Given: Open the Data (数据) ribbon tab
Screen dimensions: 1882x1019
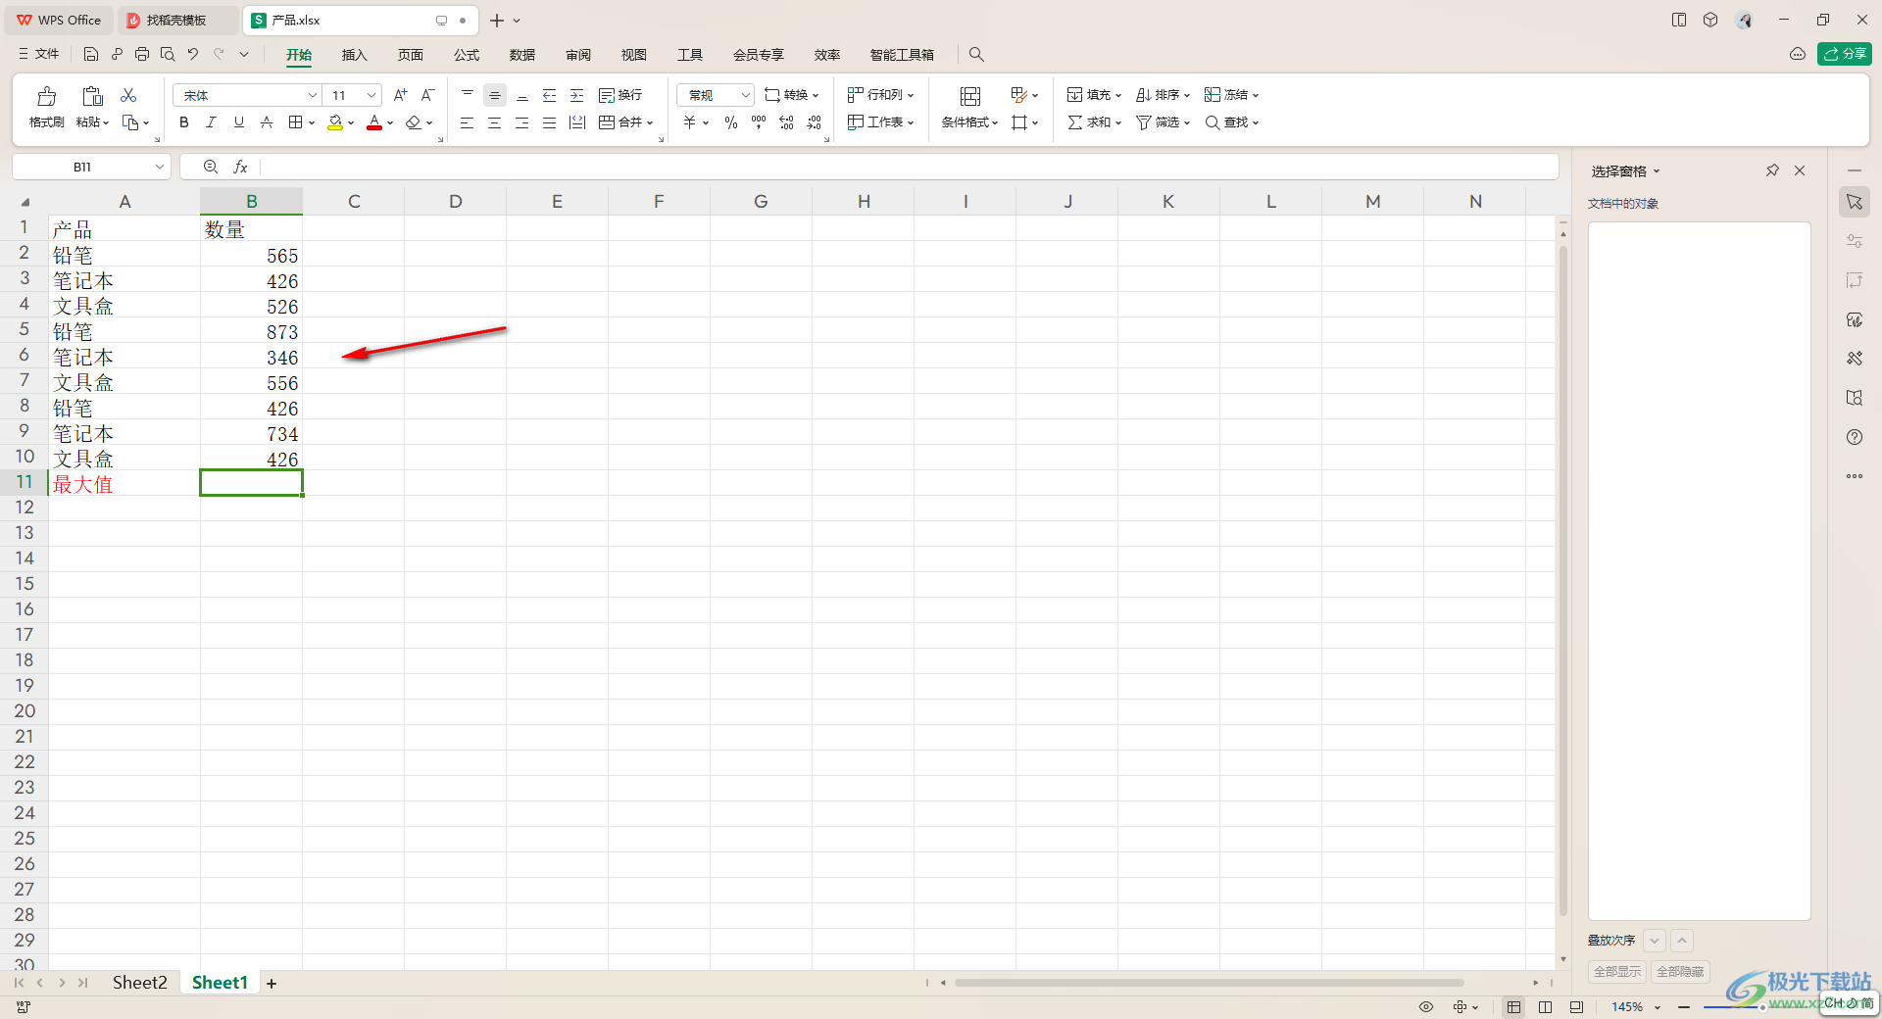Looking at the screenshot, I should tap(522, 55).
